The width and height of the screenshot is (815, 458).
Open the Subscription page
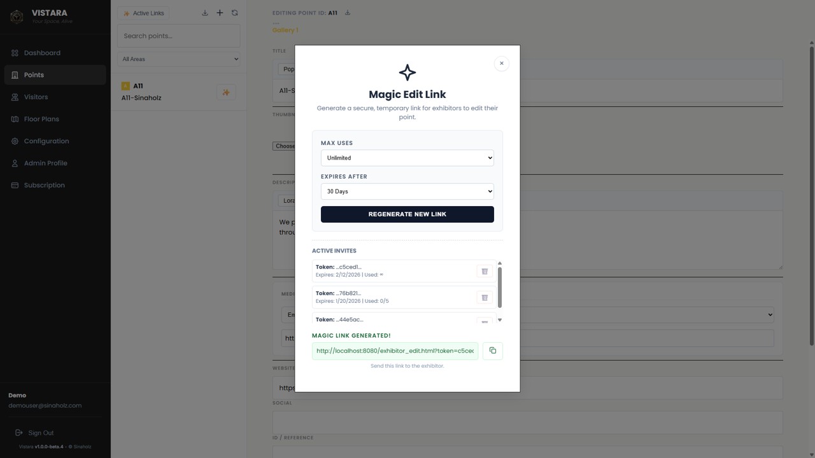coord(44,185)
